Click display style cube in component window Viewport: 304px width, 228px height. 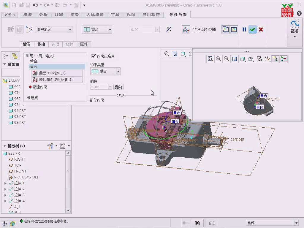coord(243,59)
